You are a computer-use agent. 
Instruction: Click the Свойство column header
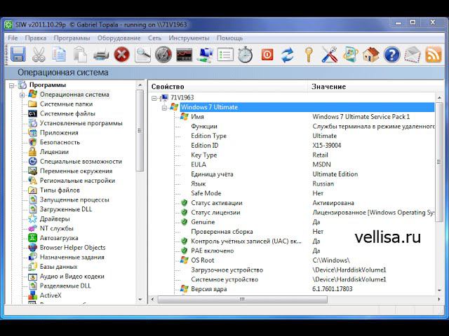click(228, 86)
